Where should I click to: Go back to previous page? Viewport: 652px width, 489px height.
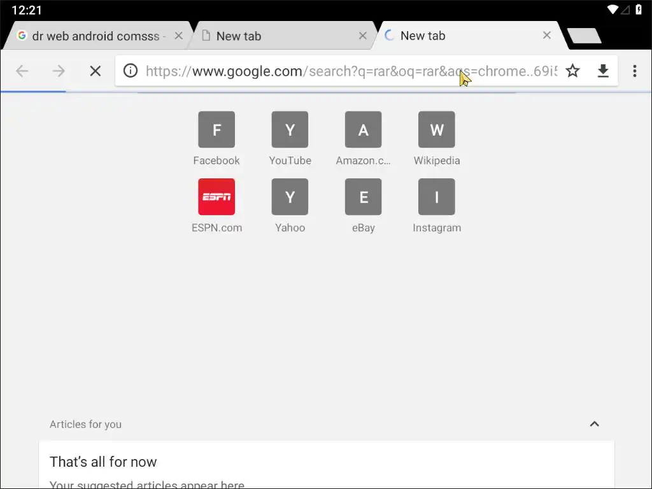[22, 71]
